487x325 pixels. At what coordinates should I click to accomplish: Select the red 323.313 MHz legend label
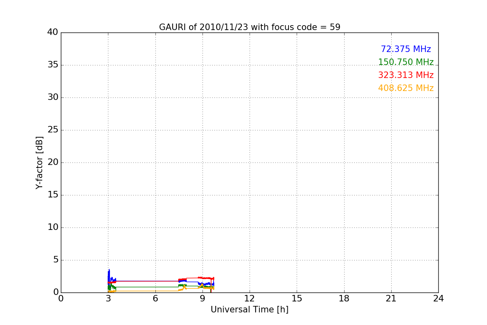[406, 75]
